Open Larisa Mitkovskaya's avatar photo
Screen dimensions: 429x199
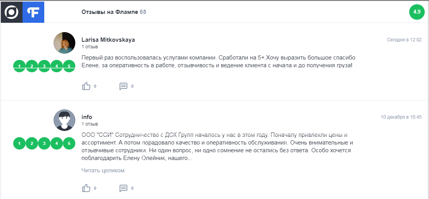64,43
